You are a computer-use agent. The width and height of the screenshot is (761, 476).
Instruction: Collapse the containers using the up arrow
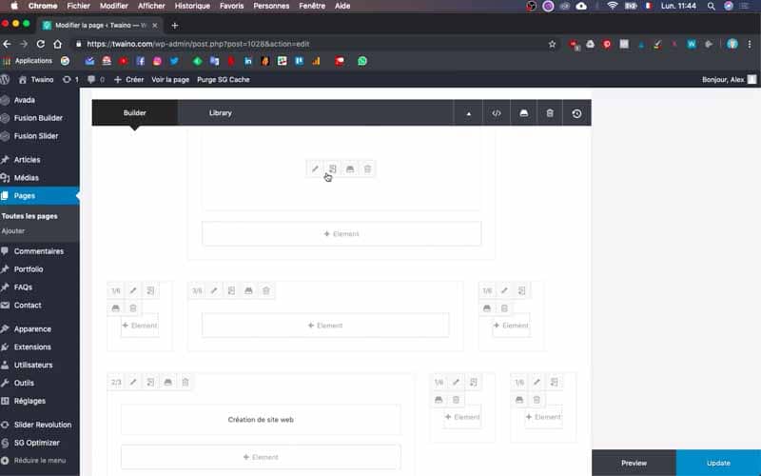(x=468, y=113)
